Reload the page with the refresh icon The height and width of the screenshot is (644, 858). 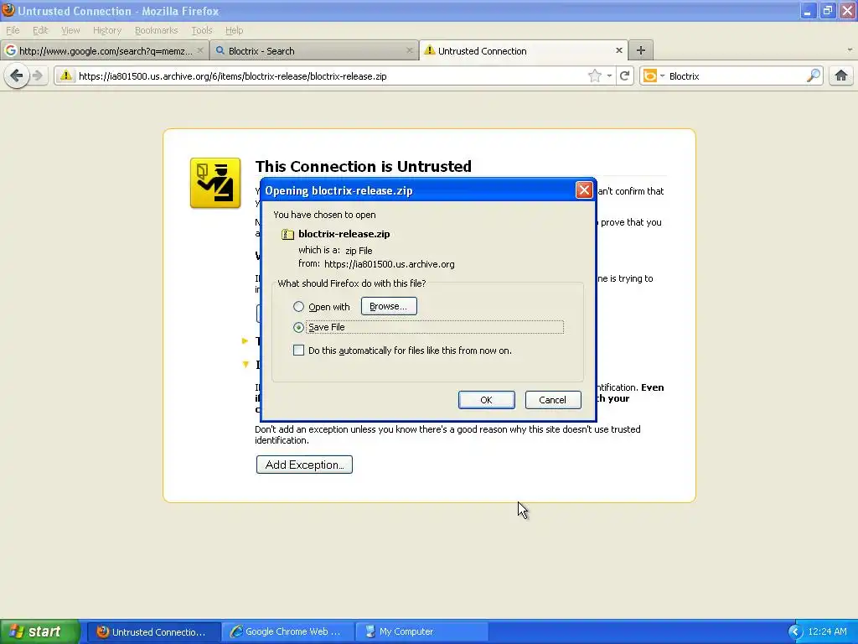[x=625, y=75]
